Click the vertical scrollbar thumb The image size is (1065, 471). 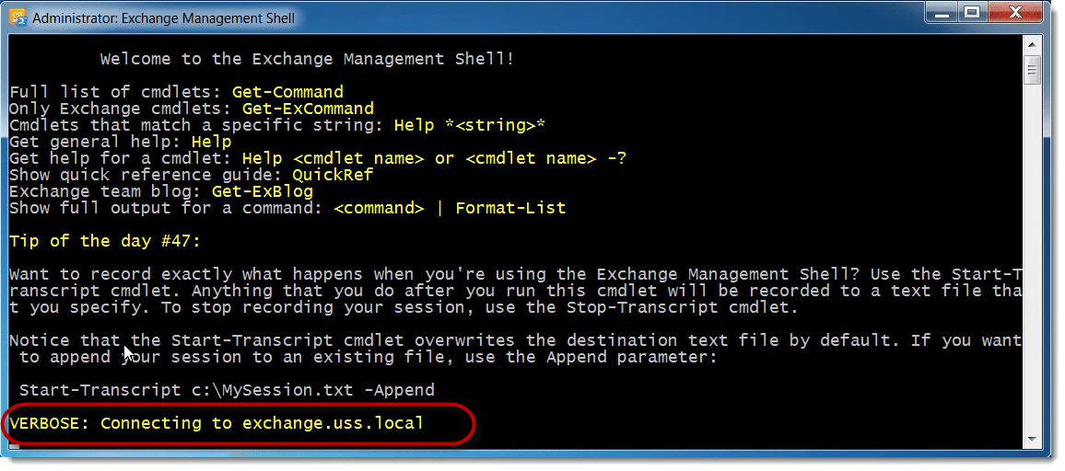[1033, 69]
